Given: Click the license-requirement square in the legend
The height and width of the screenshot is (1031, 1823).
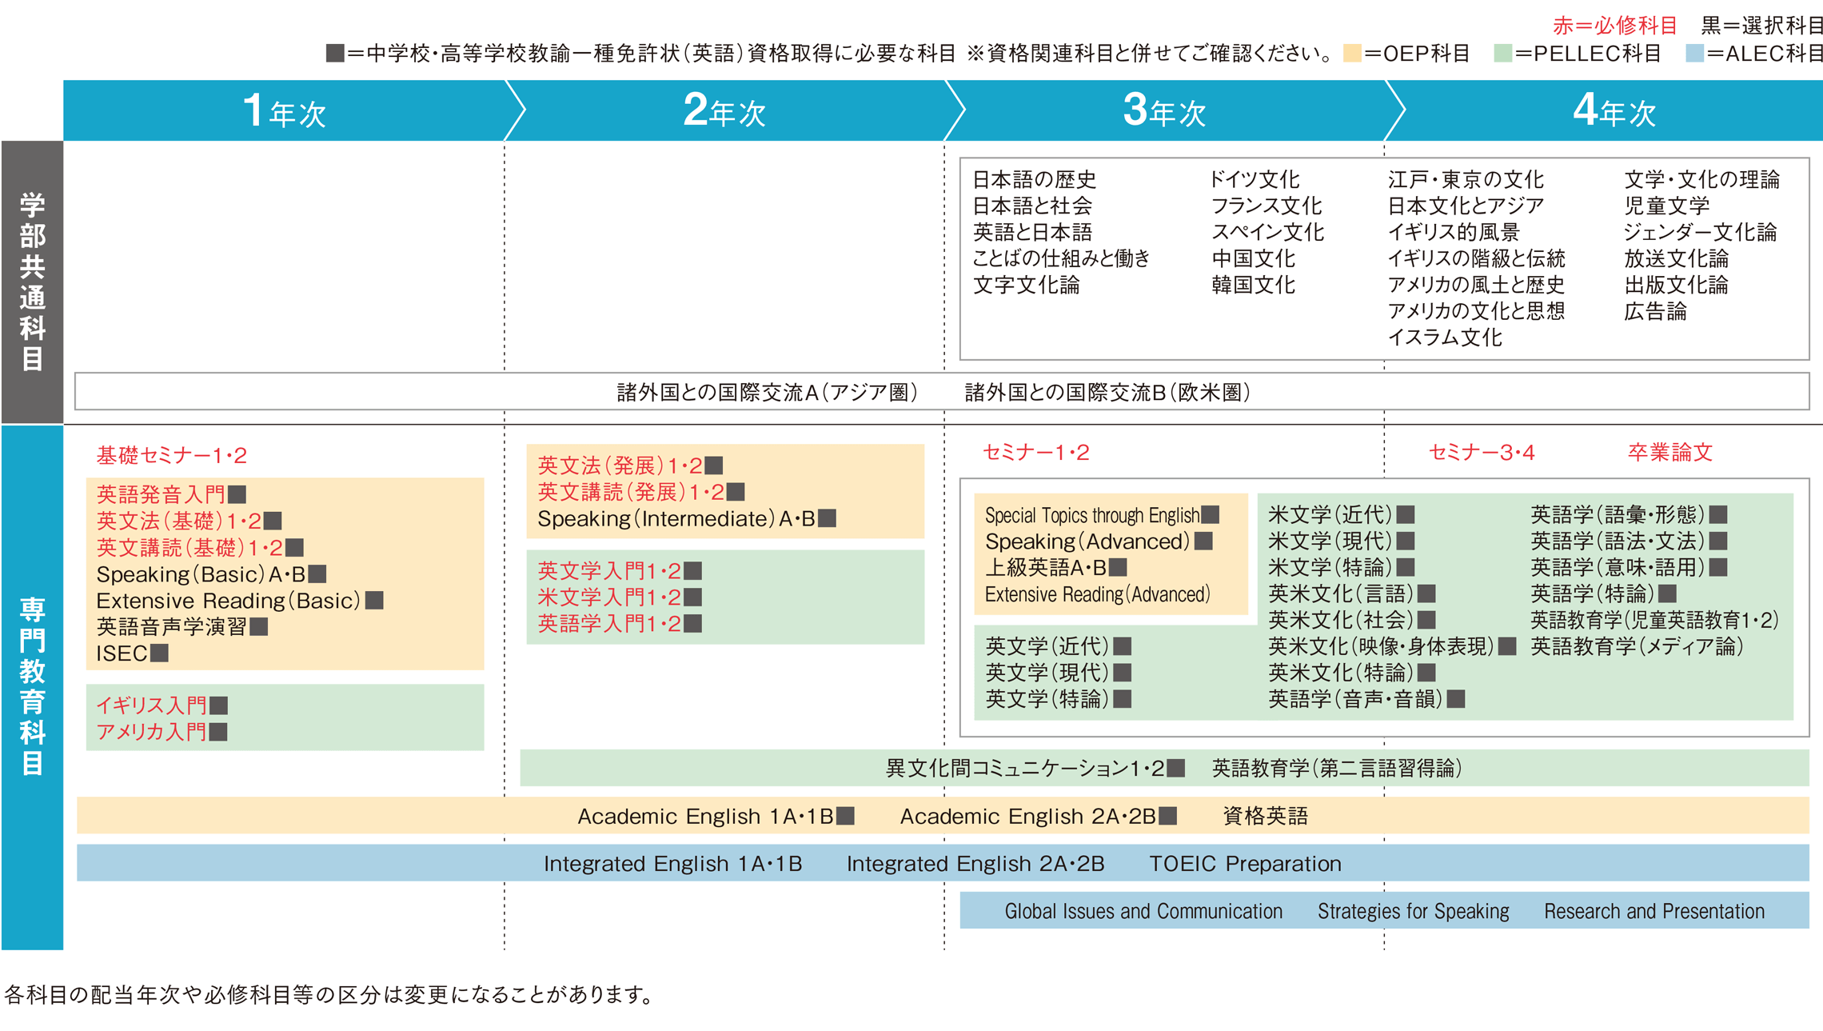Looking at the screenshot, I should click(335, 54).
